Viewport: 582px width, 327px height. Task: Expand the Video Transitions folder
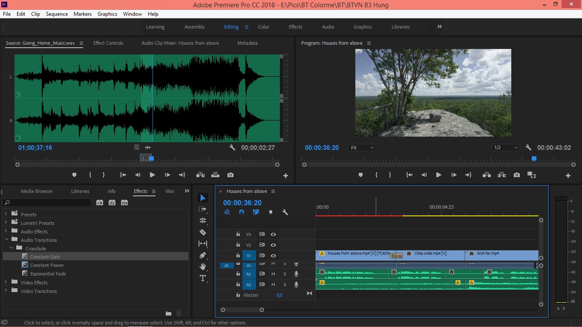pyautogui.click(x=6, y=291)
